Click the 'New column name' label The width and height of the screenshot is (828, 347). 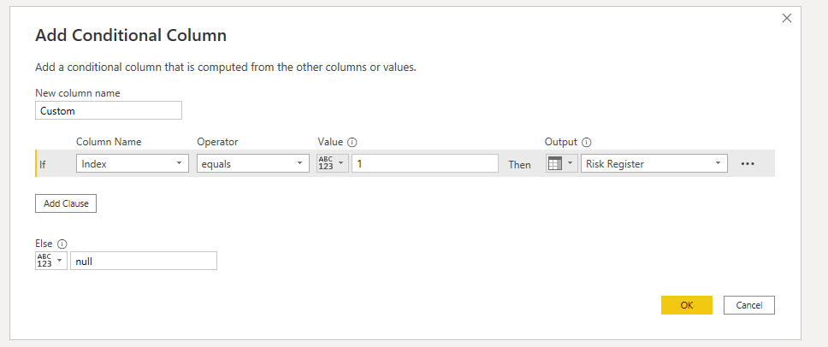coord(78,93)
